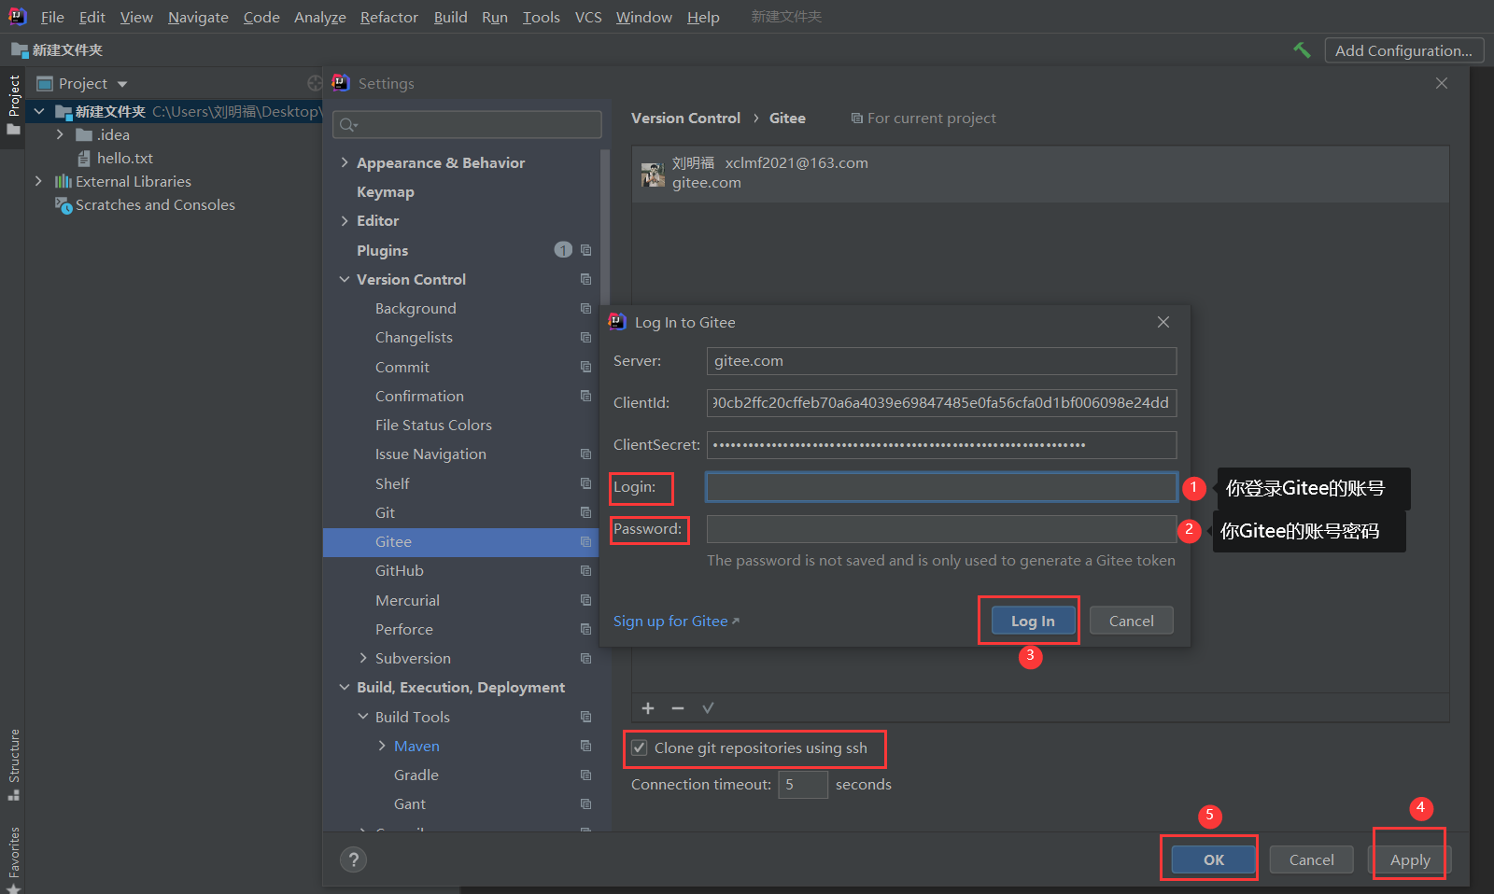The height and width of the screenshot is (894, 1494).
Task: Collapse the Version Control group
Action: (345, 279)
